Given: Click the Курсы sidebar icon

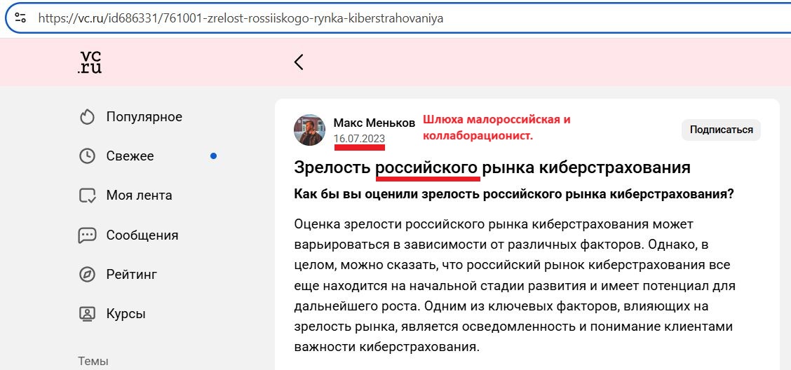Looking at the screenshot, I should tap(87, 313).
